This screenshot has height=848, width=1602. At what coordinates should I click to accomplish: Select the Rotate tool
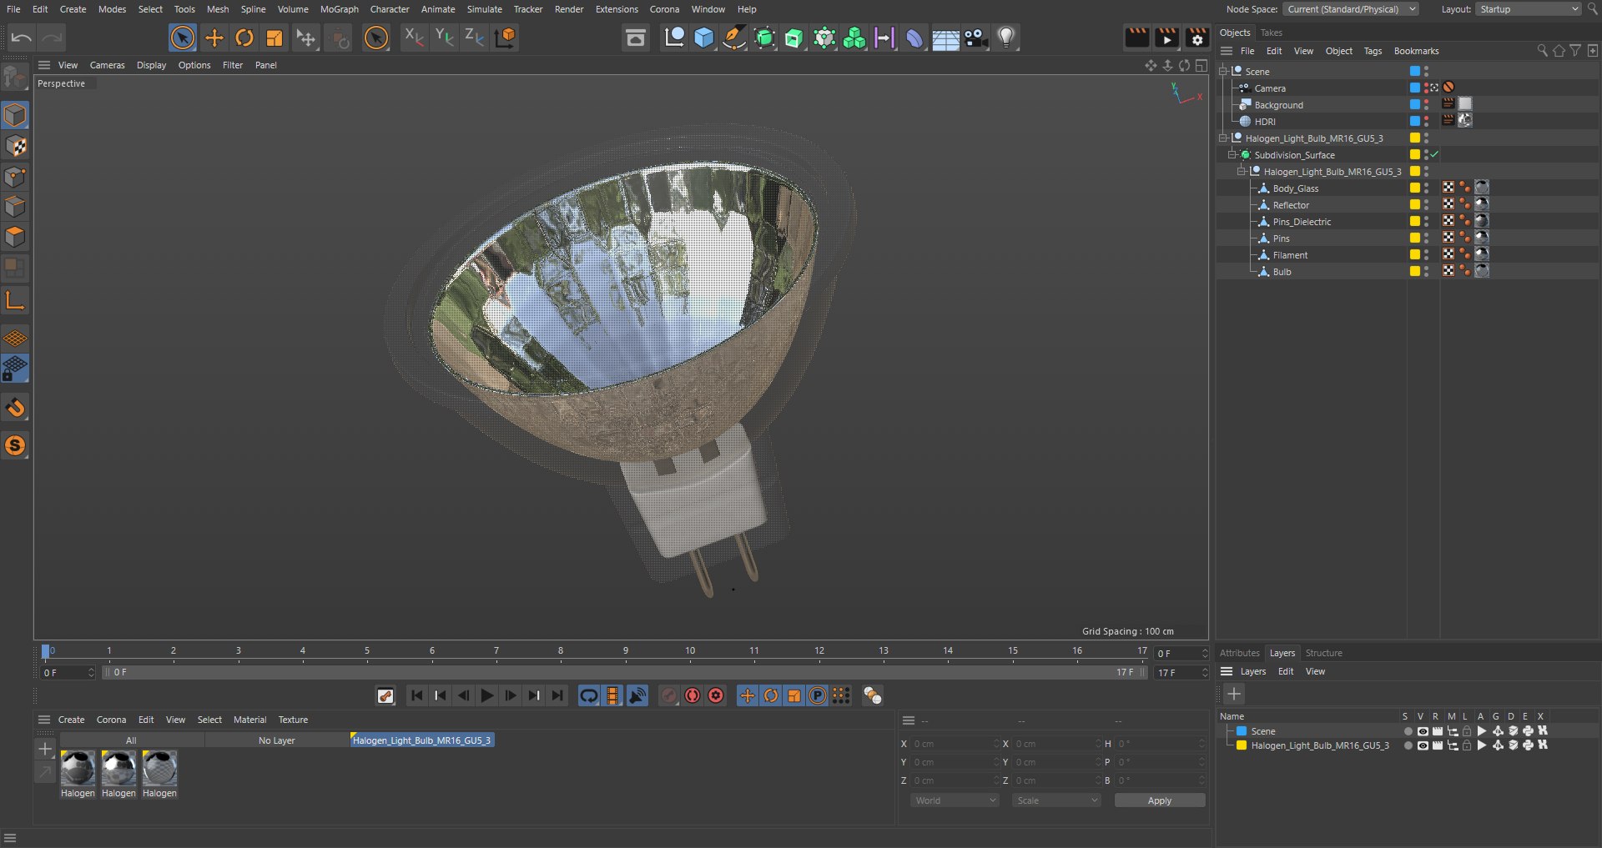[244, 38]
